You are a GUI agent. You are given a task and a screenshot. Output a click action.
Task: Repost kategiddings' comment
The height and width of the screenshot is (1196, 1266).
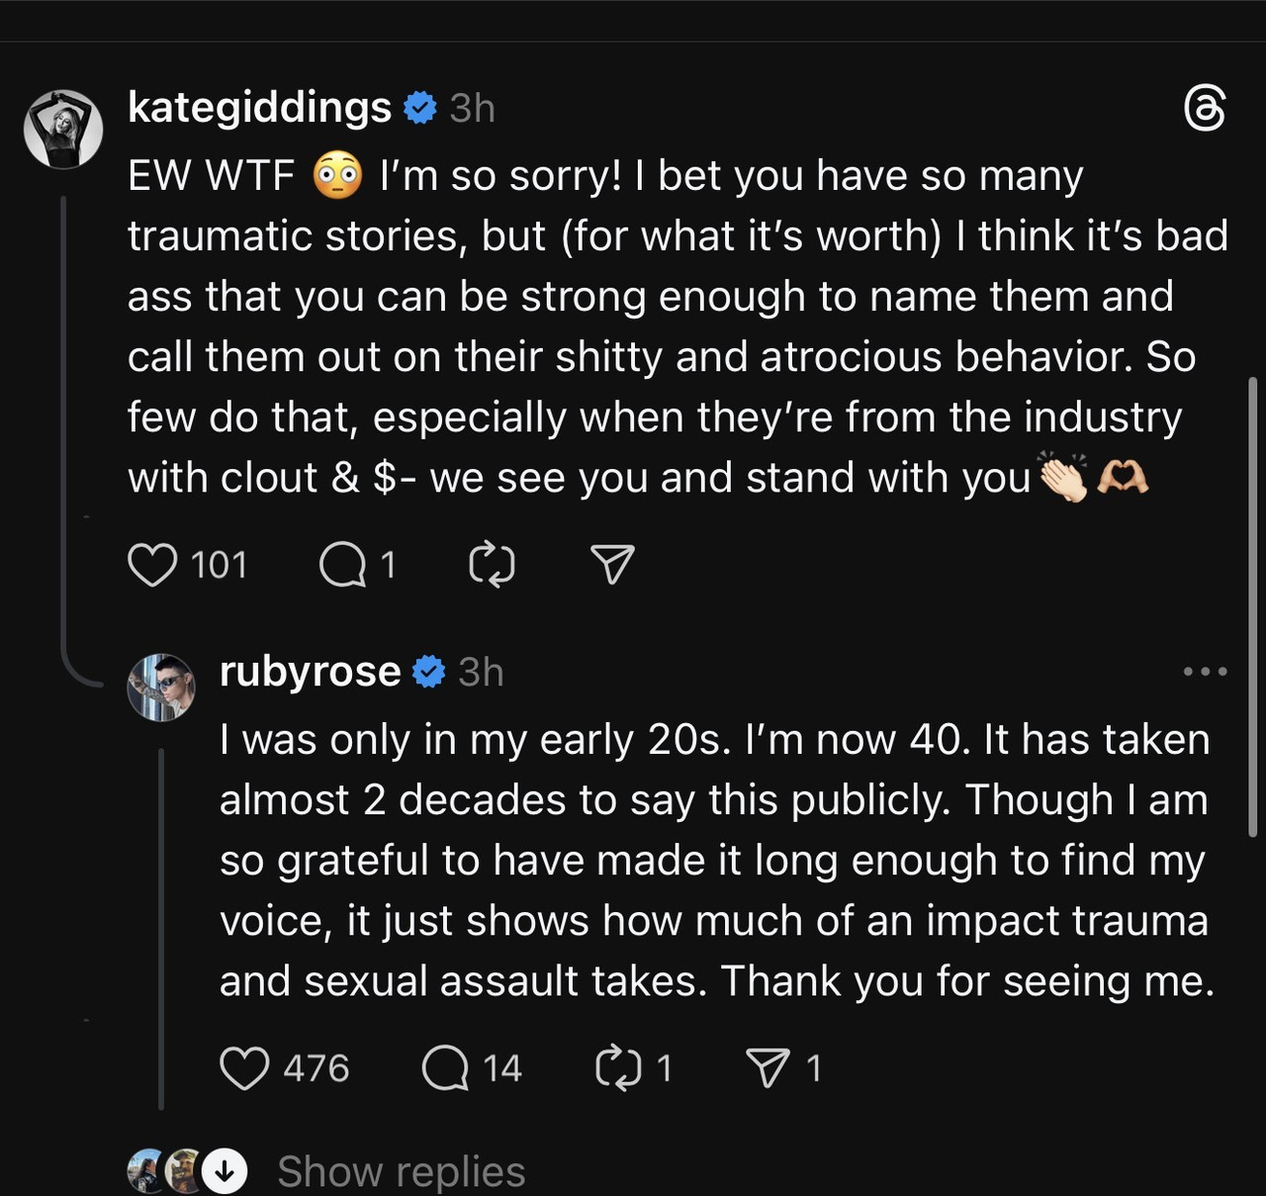(x=492, y=565)
